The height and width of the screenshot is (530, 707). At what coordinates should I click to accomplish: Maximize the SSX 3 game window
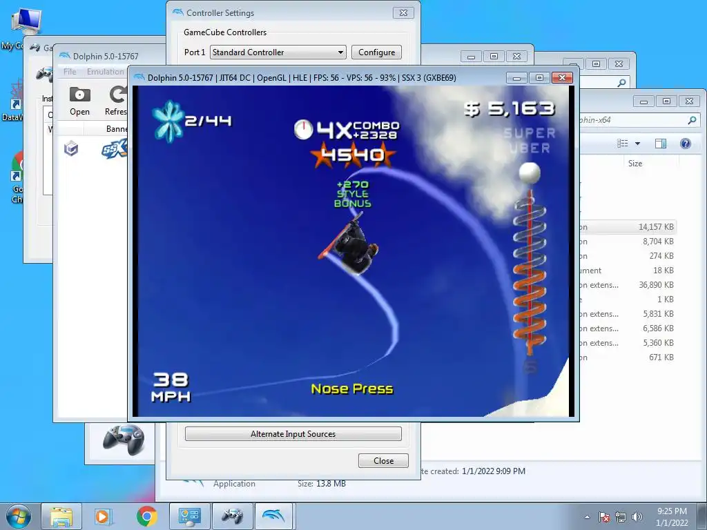click(x=539, y=77)
